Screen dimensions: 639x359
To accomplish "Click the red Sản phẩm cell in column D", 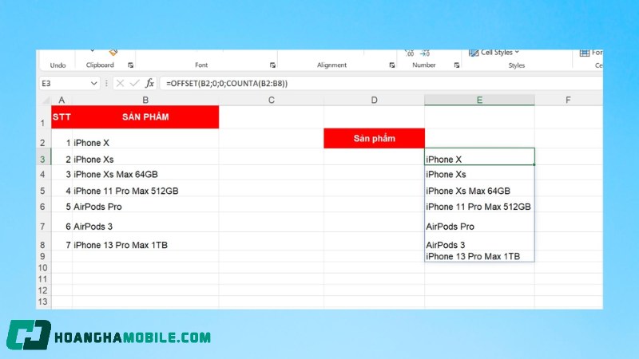I will 374,138.
